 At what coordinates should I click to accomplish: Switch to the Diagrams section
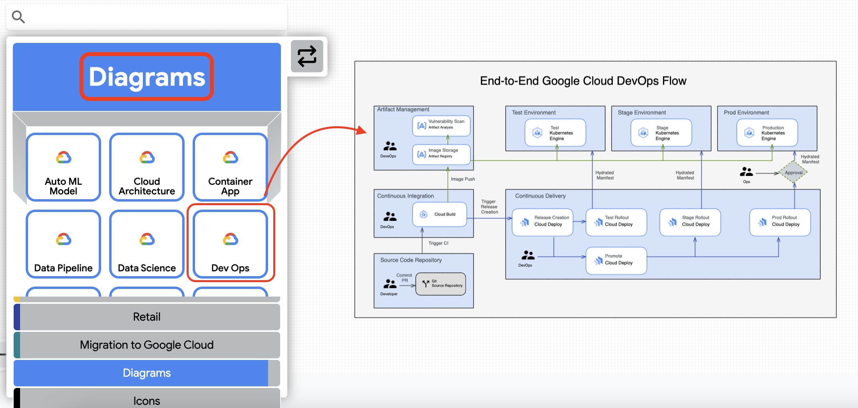pos(146,373)
